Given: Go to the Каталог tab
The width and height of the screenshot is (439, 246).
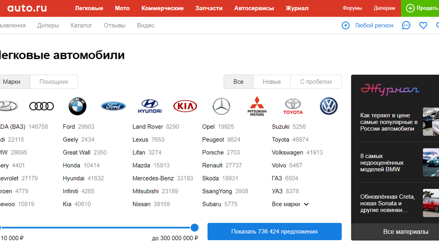Looking at the screenshot, I should pos(81,26).
